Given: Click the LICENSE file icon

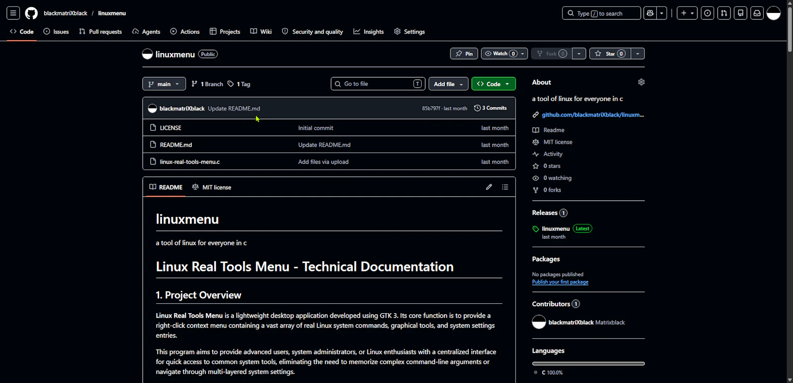Looking at the screenshot, I should click(x=153, y=128).
